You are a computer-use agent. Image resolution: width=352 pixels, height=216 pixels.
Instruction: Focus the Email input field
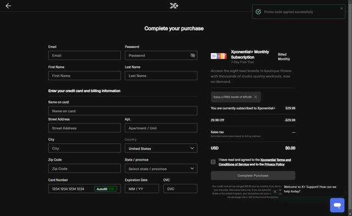pyautogui.click(x=84, y=55)
